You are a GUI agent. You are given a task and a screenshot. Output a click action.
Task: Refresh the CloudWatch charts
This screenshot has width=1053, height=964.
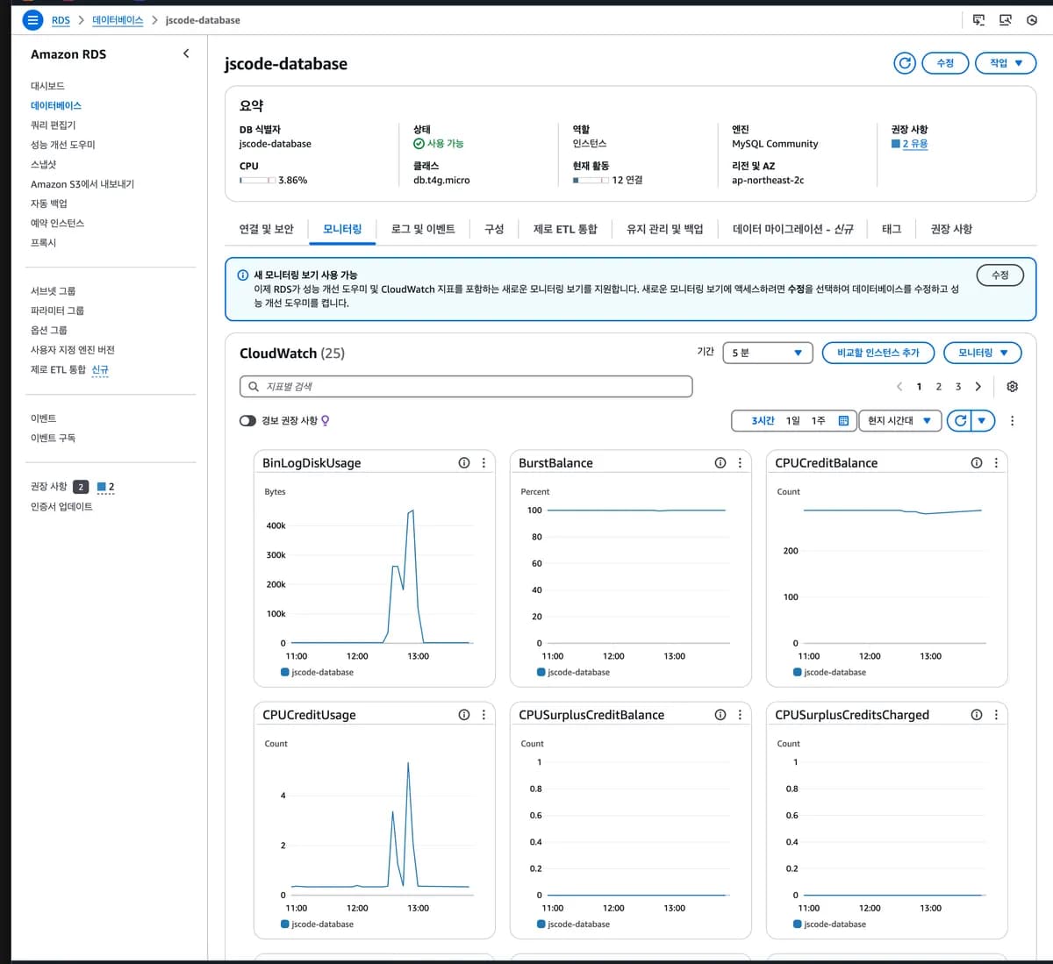[x=960, y=421]
